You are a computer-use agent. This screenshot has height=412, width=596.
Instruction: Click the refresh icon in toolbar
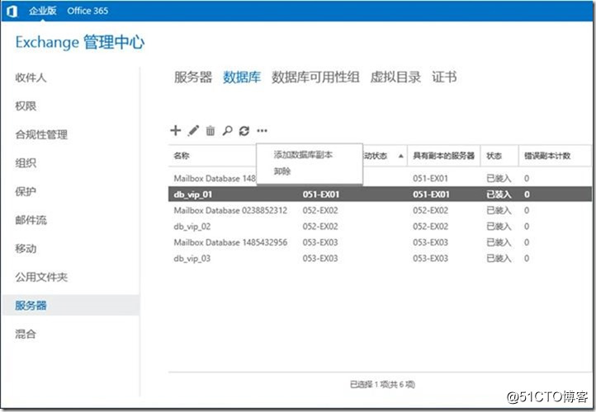pyautogui.click(x=244, y=131)
